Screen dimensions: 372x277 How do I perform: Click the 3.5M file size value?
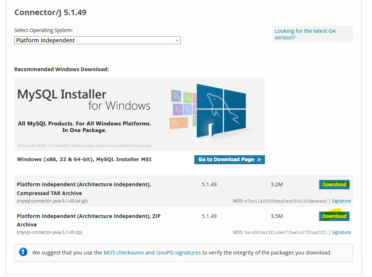coord(277,216)
